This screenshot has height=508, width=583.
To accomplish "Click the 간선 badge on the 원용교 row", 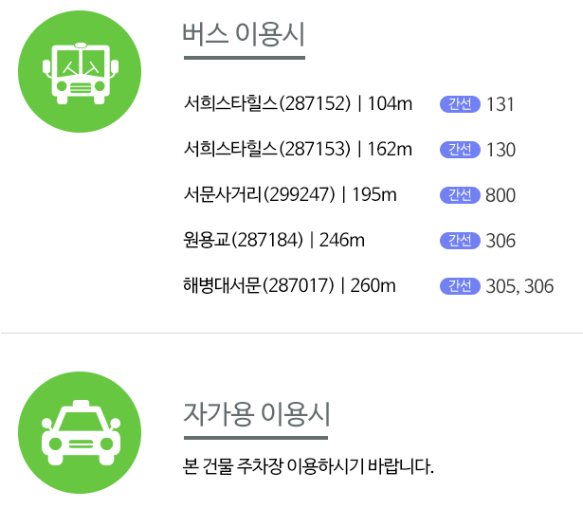I will 460,241.
